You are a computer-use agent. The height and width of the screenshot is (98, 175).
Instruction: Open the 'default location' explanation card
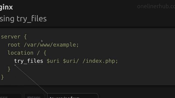[34, 96]
